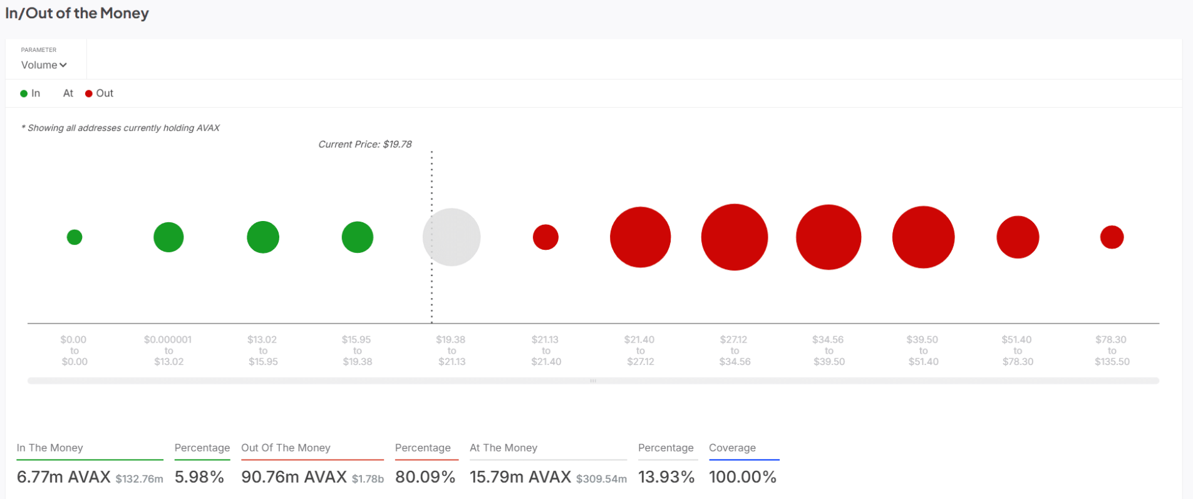Click the $78.30 to $135.50 axis label
Viewport: 1193px width, 499px height.
point(1112,351)
